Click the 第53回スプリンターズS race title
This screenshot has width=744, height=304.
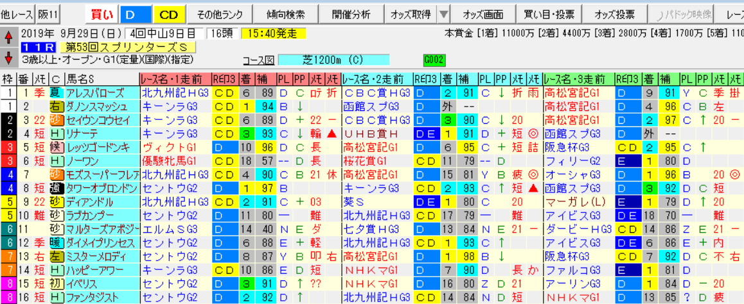pos(127,47)
